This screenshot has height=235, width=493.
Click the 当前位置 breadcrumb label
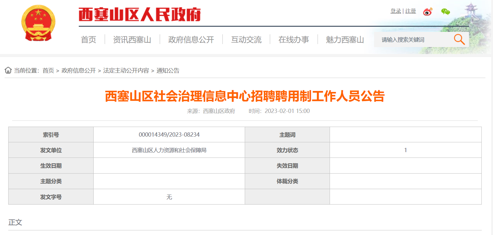26,70
